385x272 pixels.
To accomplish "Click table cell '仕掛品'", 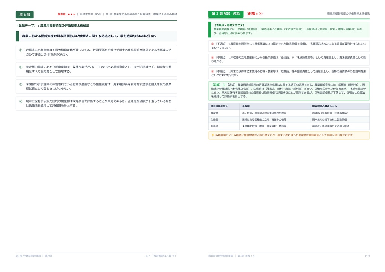I will click(x=214, y=120).
